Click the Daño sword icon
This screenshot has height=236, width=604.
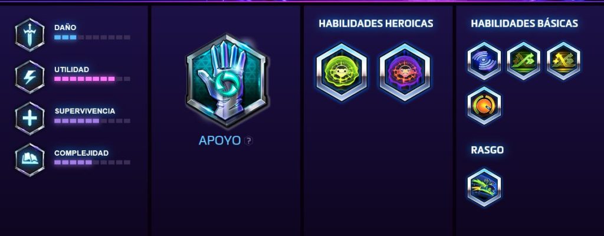point(29,35)
